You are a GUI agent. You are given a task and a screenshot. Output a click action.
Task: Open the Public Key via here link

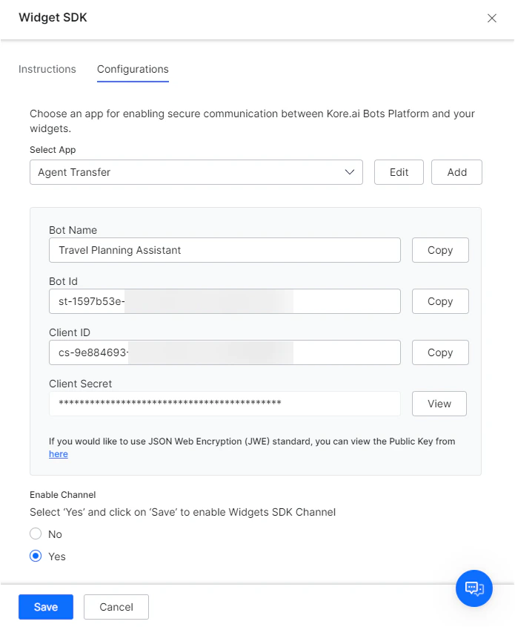point(58,453)
